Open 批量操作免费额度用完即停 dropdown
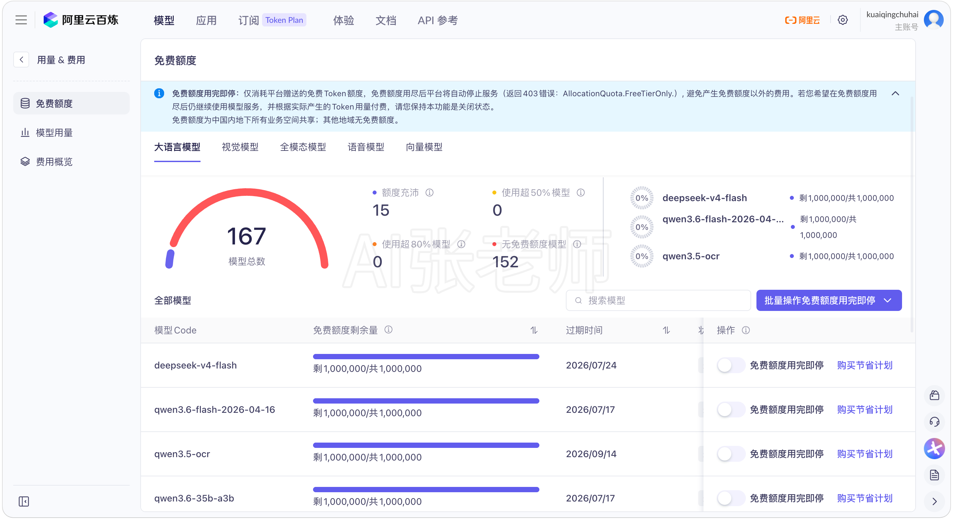953x520 pixels. [x=828, y=300]
